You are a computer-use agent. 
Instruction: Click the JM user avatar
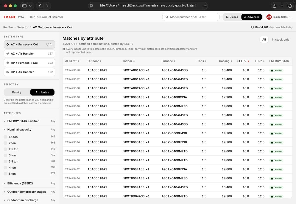point(269,17)
